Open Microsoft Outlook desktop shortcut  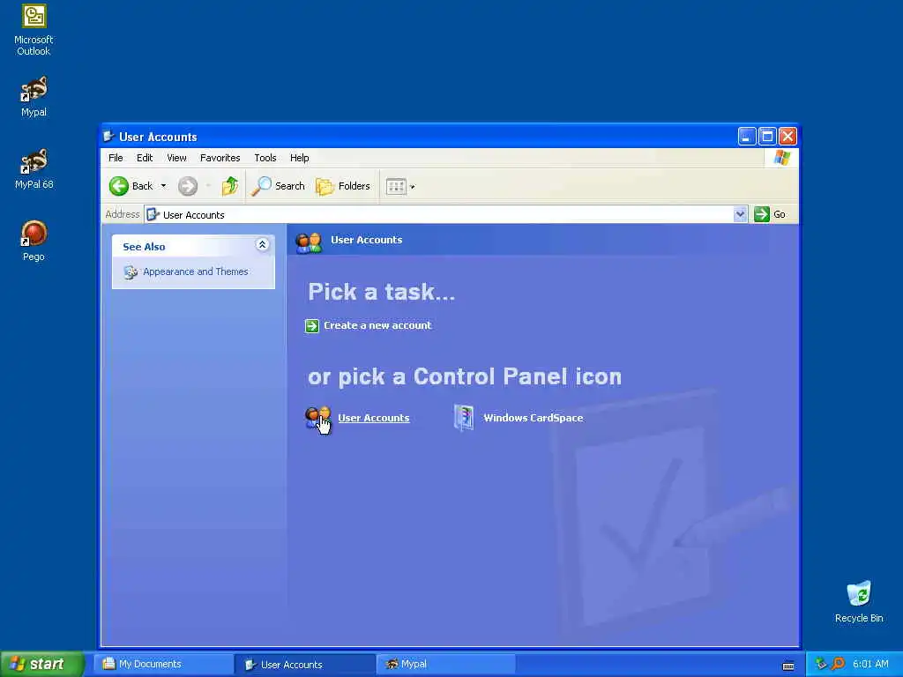[x=34, y=30]
